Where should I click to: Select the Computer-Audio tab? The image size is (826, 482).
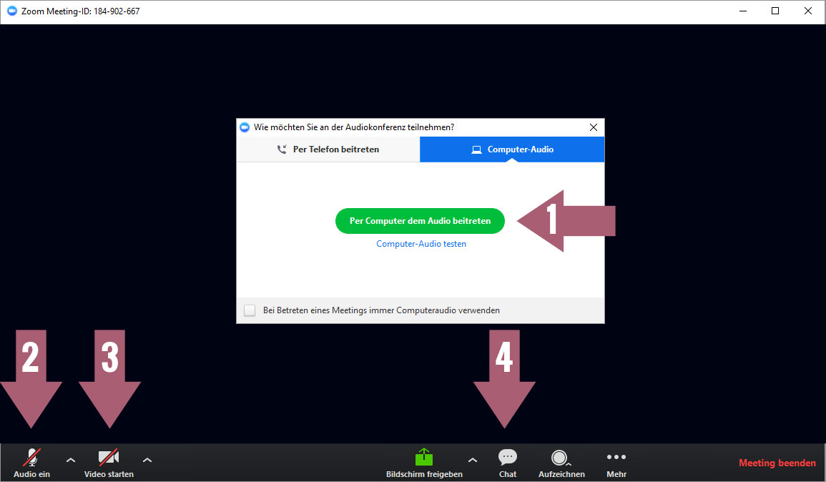point(512,149)
